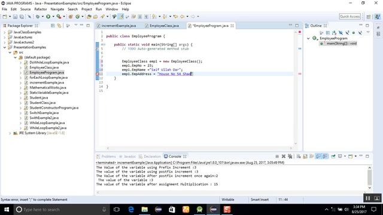Select EmployeeClass.java in Package Explorer
The width and height of the screenshot is (383, 215).
tap(44, 67)
